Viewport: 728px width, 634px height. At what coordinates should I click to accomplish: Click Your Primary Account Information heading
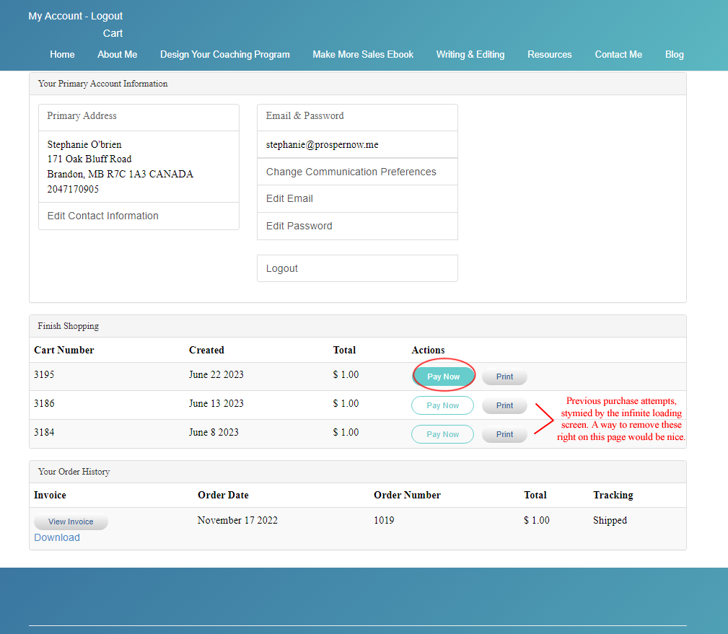pyautogui.click(x=102, y=84)
